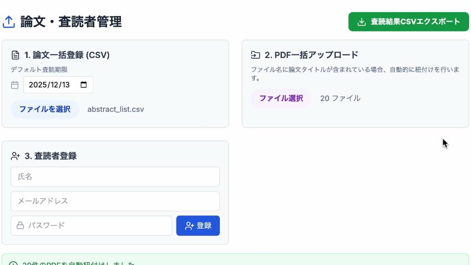Click the download icon in the export button
Viewport: 471px width, 265px height.
click(362, 22)
